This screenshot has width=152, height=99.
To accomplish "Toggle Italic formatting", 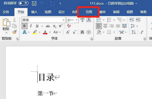I will coord(31,26).
